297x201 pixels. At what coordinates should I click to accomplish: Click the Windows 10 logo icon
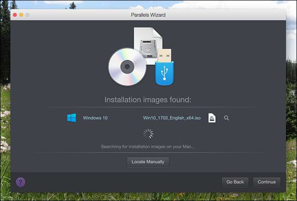tap(72, 118)
